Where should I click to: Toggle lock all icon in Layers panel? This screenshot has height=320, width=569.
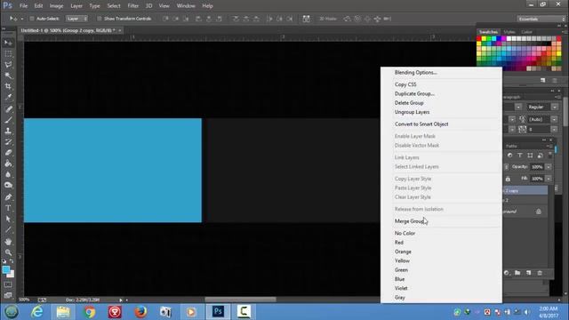(508, 179)
